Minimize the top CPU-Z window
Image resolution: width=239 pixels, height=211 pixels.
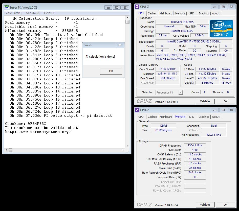pyautogui.click(x=215, y=7)
